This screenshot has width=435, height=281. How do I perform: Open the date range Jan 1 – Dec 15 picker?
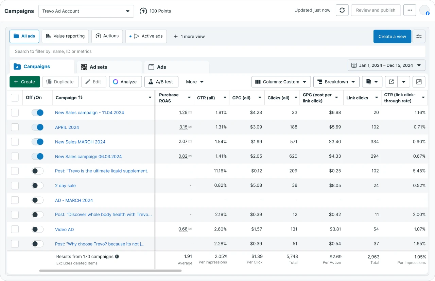tap(386, 65)
